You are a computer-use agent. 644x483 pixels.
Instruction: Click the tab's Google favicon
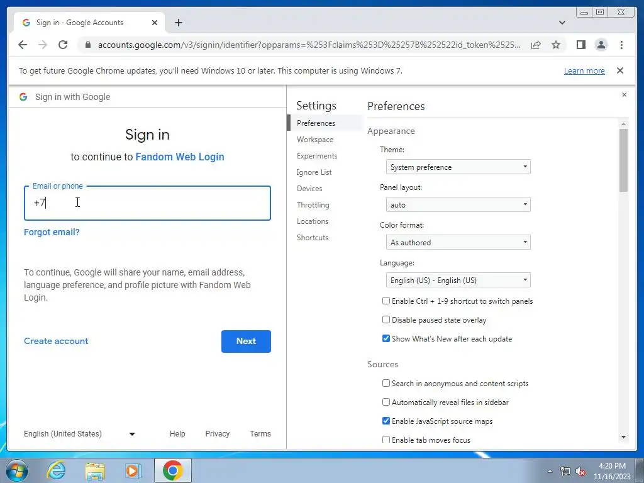[26, 23]
